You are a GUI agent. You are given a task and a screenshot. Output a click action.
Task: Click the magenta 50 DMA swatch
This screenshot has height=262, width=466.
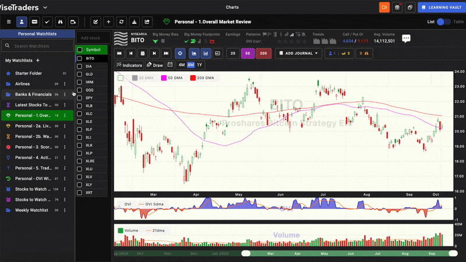[x=164, y=78]
